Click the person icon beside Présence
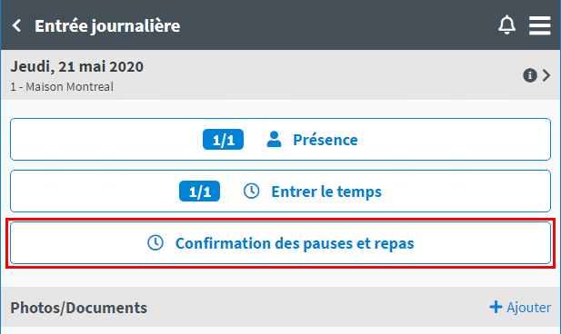 274,139
